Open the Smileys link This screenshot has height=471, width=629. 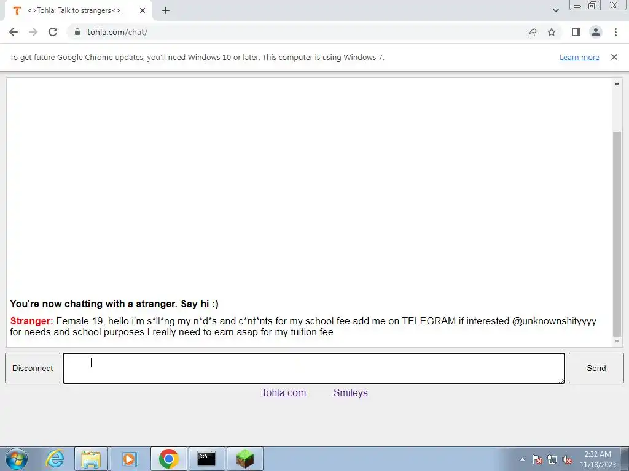[x=351, y=393]
